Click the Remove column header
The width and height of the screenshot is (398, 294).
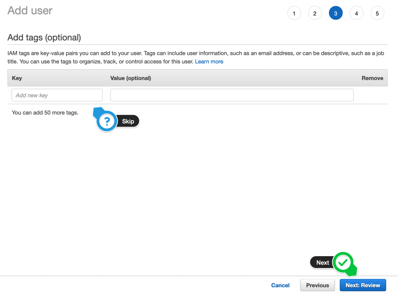coord(372,78)
